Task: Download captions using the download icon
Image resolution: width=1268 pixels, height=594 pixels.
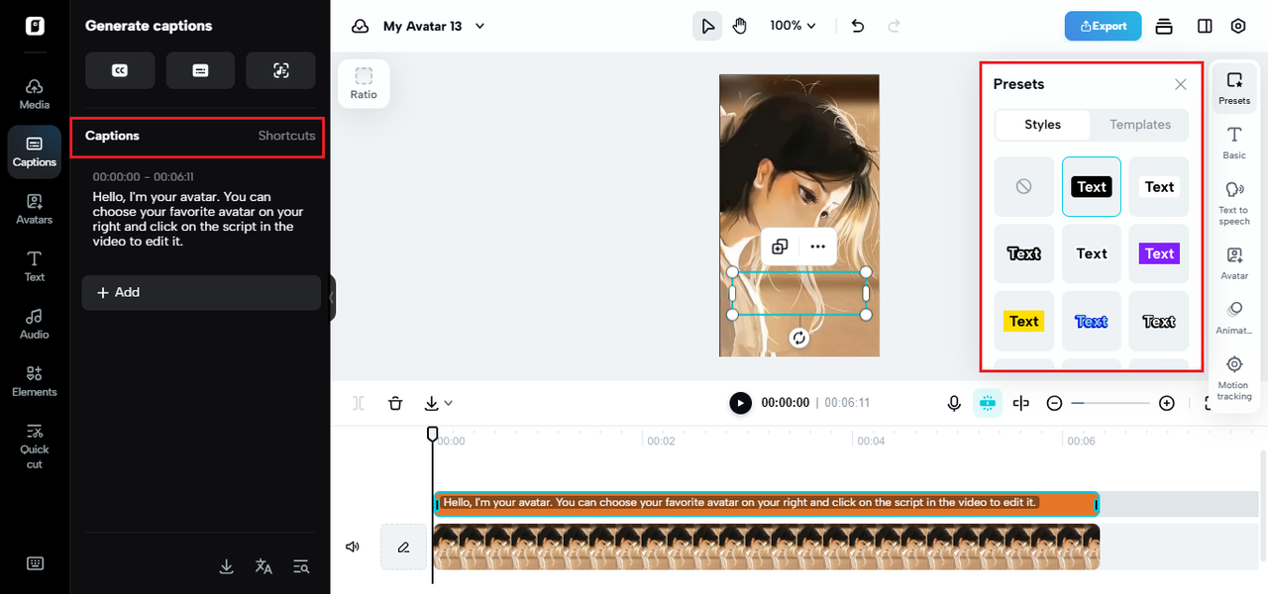Action: pyautogui.click(x=226, y=566)
